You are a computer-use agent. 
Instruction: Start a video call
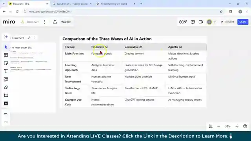[x=201, y=22]
